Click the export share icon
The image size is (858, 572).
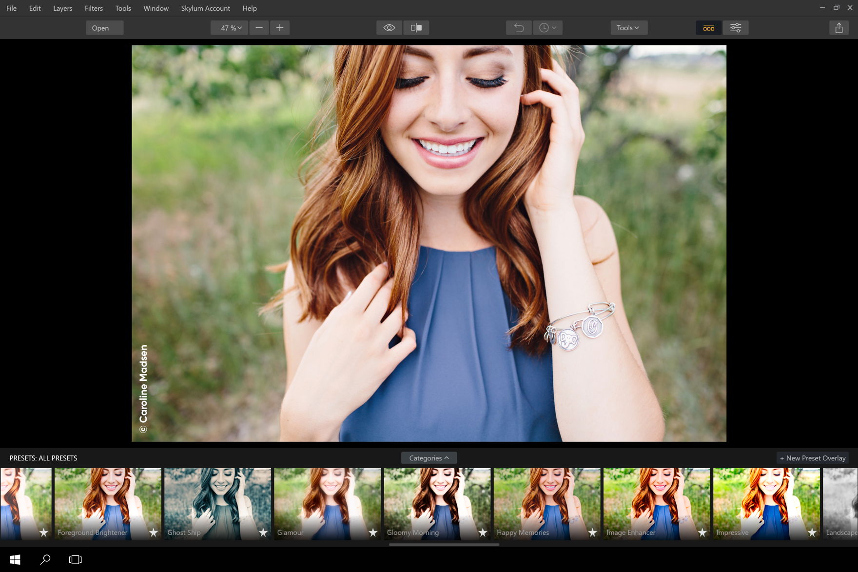point(838,28)
